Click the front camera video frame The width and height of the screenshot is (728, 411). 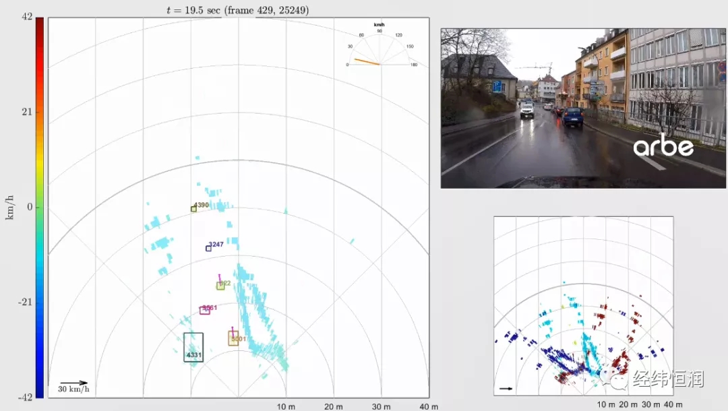pos(583,108)
